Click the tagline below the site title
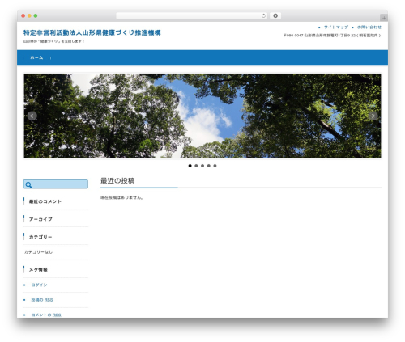This screenshot has width=405, height=342. pyautogui.click(x=54, y=41)
